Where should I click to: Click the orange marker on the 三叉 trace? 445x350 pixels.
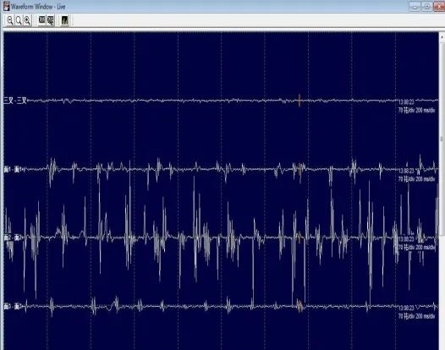[x=299, y=101]
